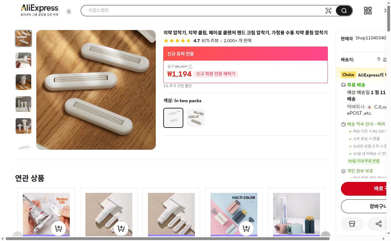Open image search with the camera icon
The image size is (391, 241).
(x=328, y=10)
